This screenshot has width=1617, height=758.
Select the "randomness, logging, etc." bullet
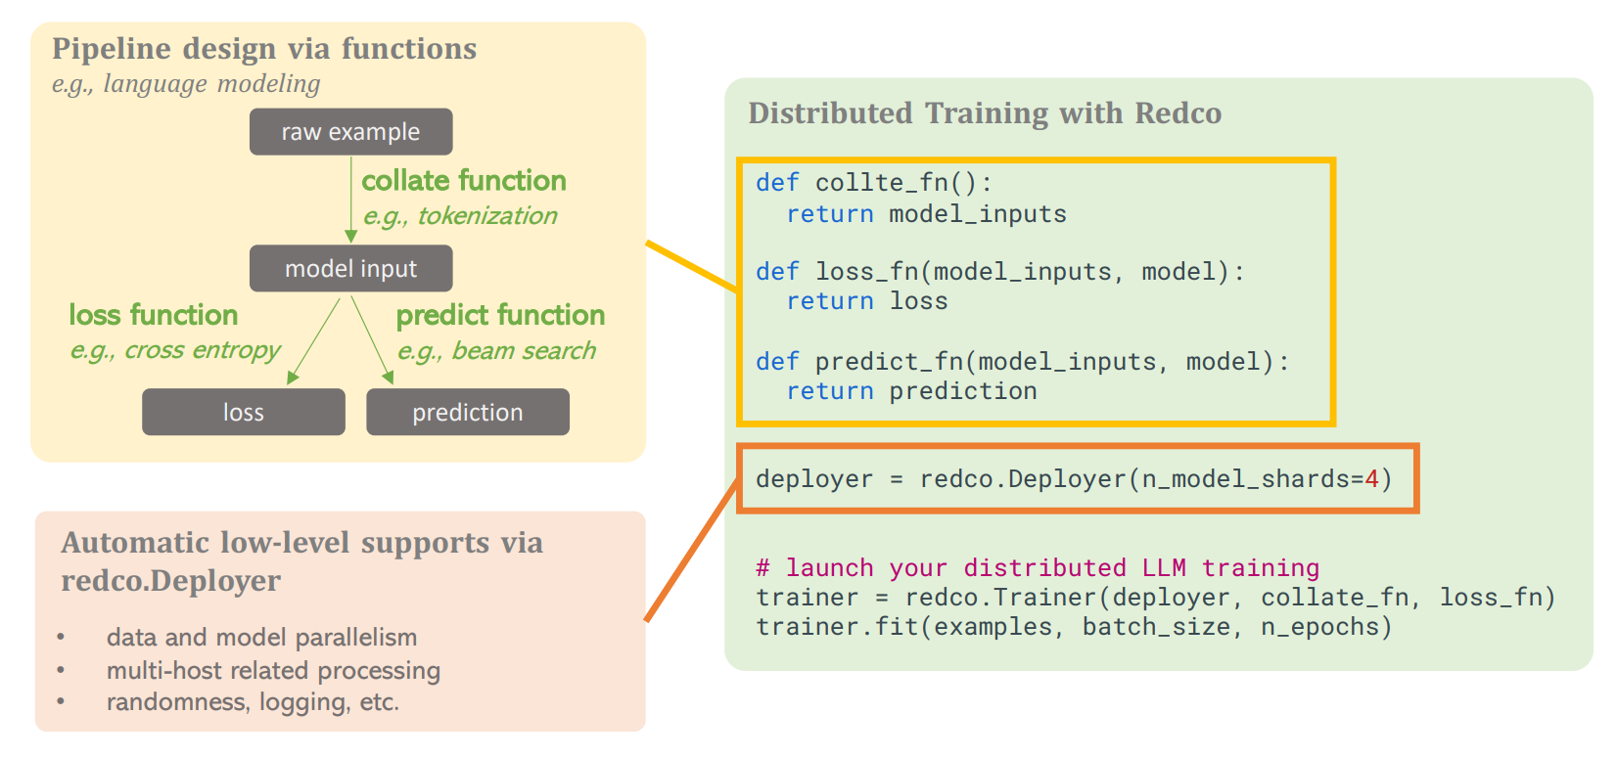tap(253, 702)
